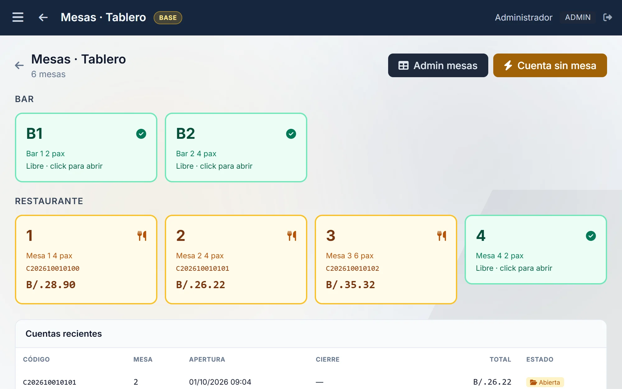Click 'Libre · click para abrir' on Mesa 4
Image resolution: width=622 pixels, height=389 pixels.
[514, 268]
